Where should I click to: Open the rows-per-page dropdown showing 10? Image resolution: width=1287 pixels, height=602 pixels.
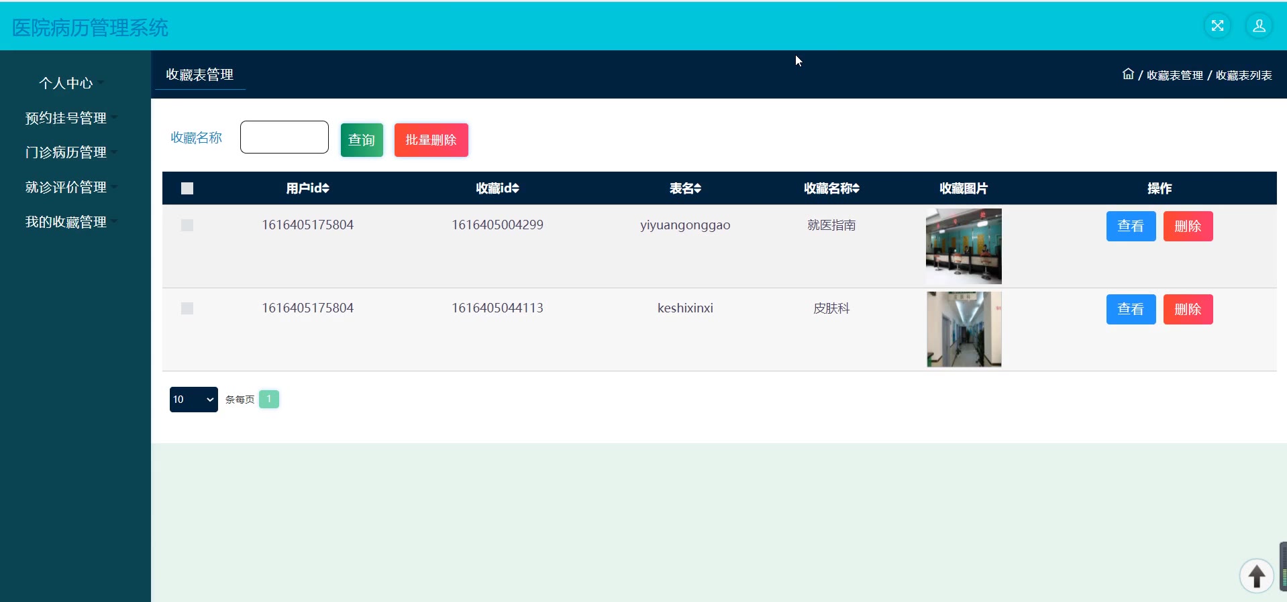[x=193, y=400]
